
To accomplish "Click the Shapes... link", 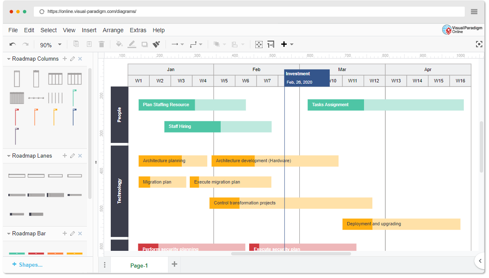I will (28, 265).
